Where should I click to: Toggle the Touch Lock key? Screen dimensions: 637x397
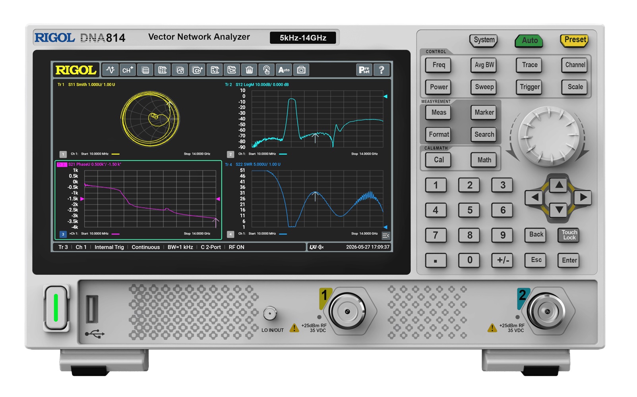tap(569, 235)
